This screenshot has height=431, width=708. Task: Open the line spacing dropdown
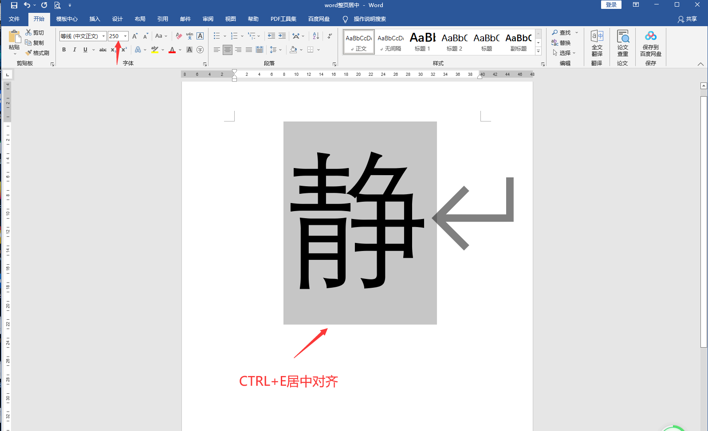click(275, 50)
